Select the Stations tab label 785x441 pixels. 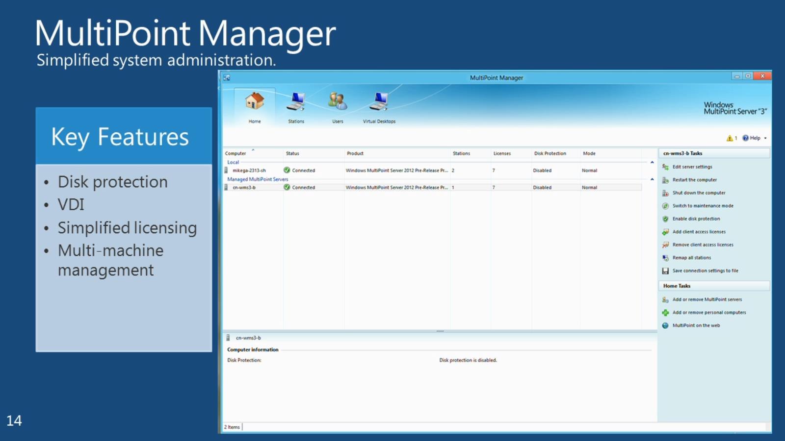(x=296, y=122)
